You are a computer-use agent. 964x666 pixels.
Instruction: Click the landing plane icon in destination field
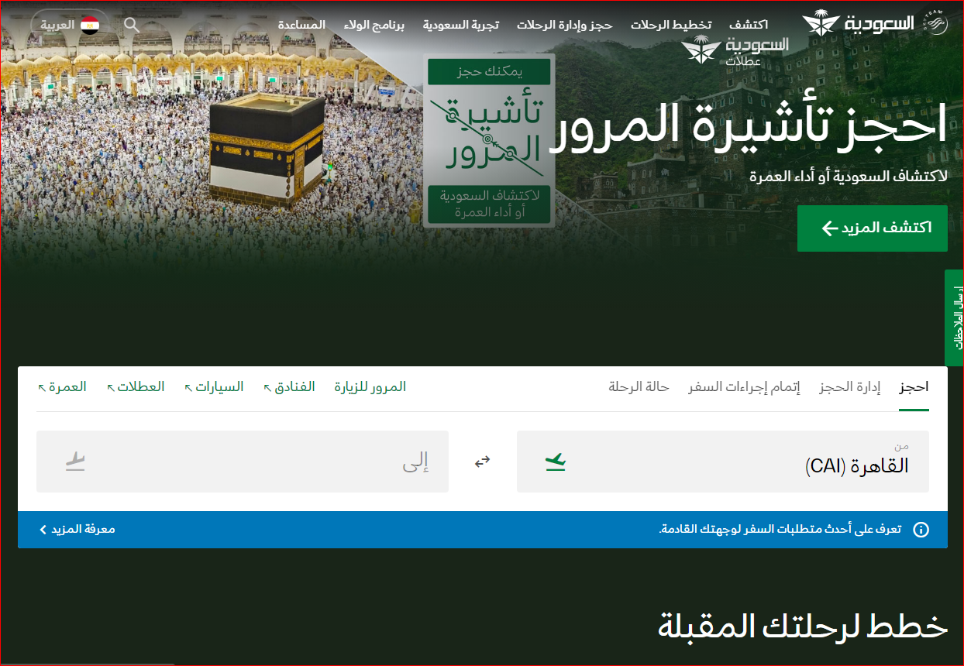[x=75, y=462]
